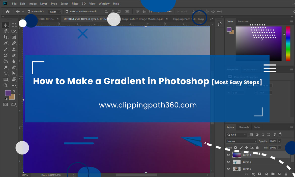Screen dimensions: 295x177
Task: Toggle lock position icon in Layers
Action: (x=246, y=148)
